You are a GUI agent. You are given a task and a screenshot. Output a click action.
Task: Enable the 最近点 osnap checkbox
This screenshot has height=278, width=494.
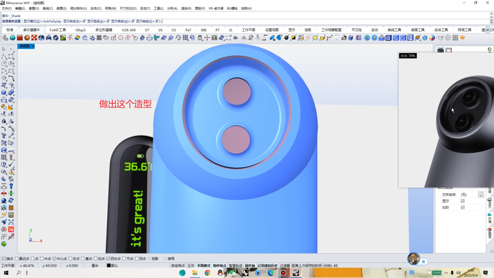click(x=17, y=258)
